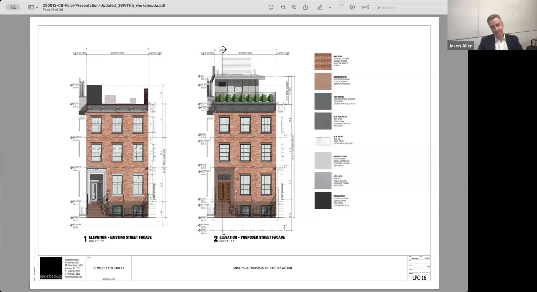Select the Highlight pen tool
This screenshot has width=537, height=292.
pos(320,8)
